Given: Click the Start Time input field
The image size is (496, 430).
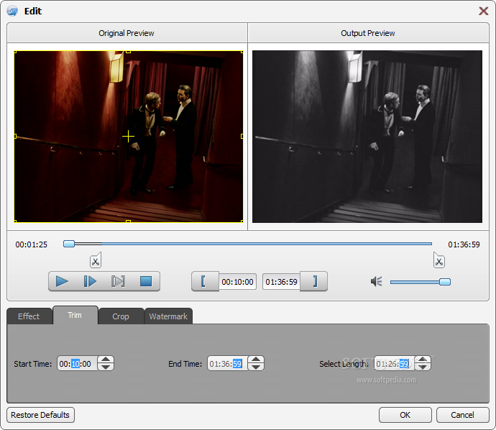Looking at the screenshot, I should coord(77,364).
